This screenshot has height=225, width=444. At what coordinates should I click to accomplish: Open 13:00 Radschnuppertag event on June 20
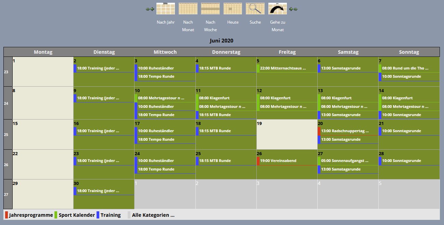click(345, 131)
